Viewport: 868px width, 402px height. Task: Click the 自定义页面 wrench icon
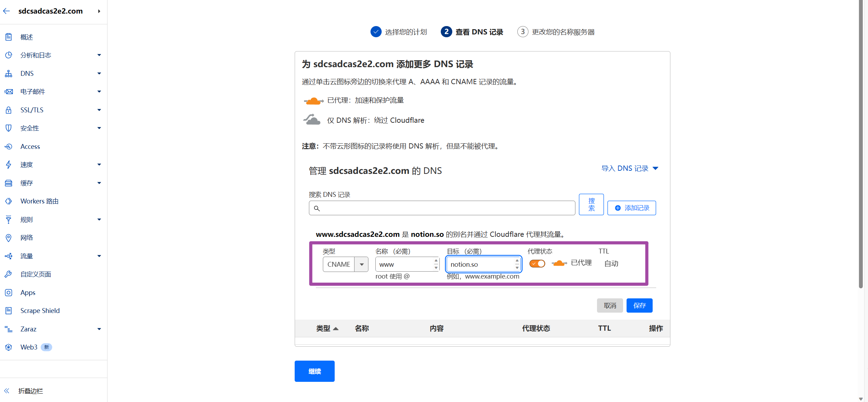coord(9,274)
